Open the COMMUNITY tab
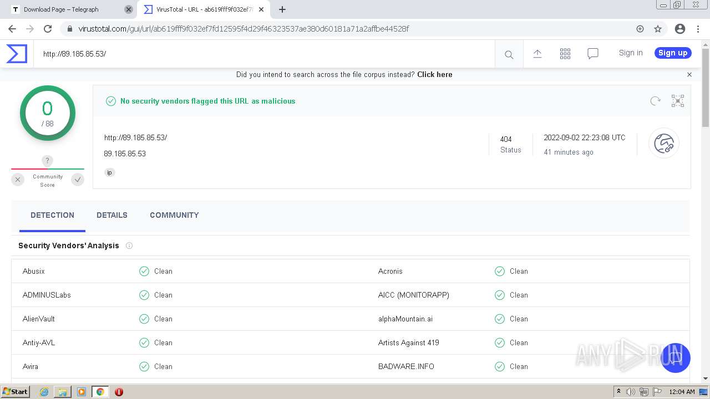 174,215
